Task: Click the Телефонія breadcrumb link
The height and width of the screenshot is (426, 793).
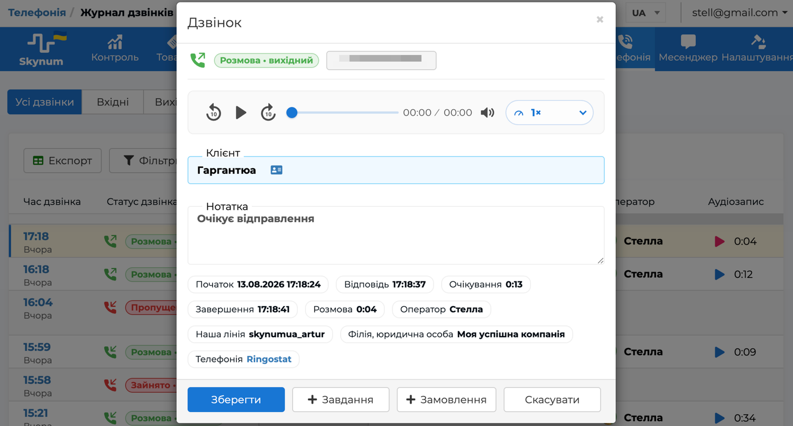Action: point(37,13)
